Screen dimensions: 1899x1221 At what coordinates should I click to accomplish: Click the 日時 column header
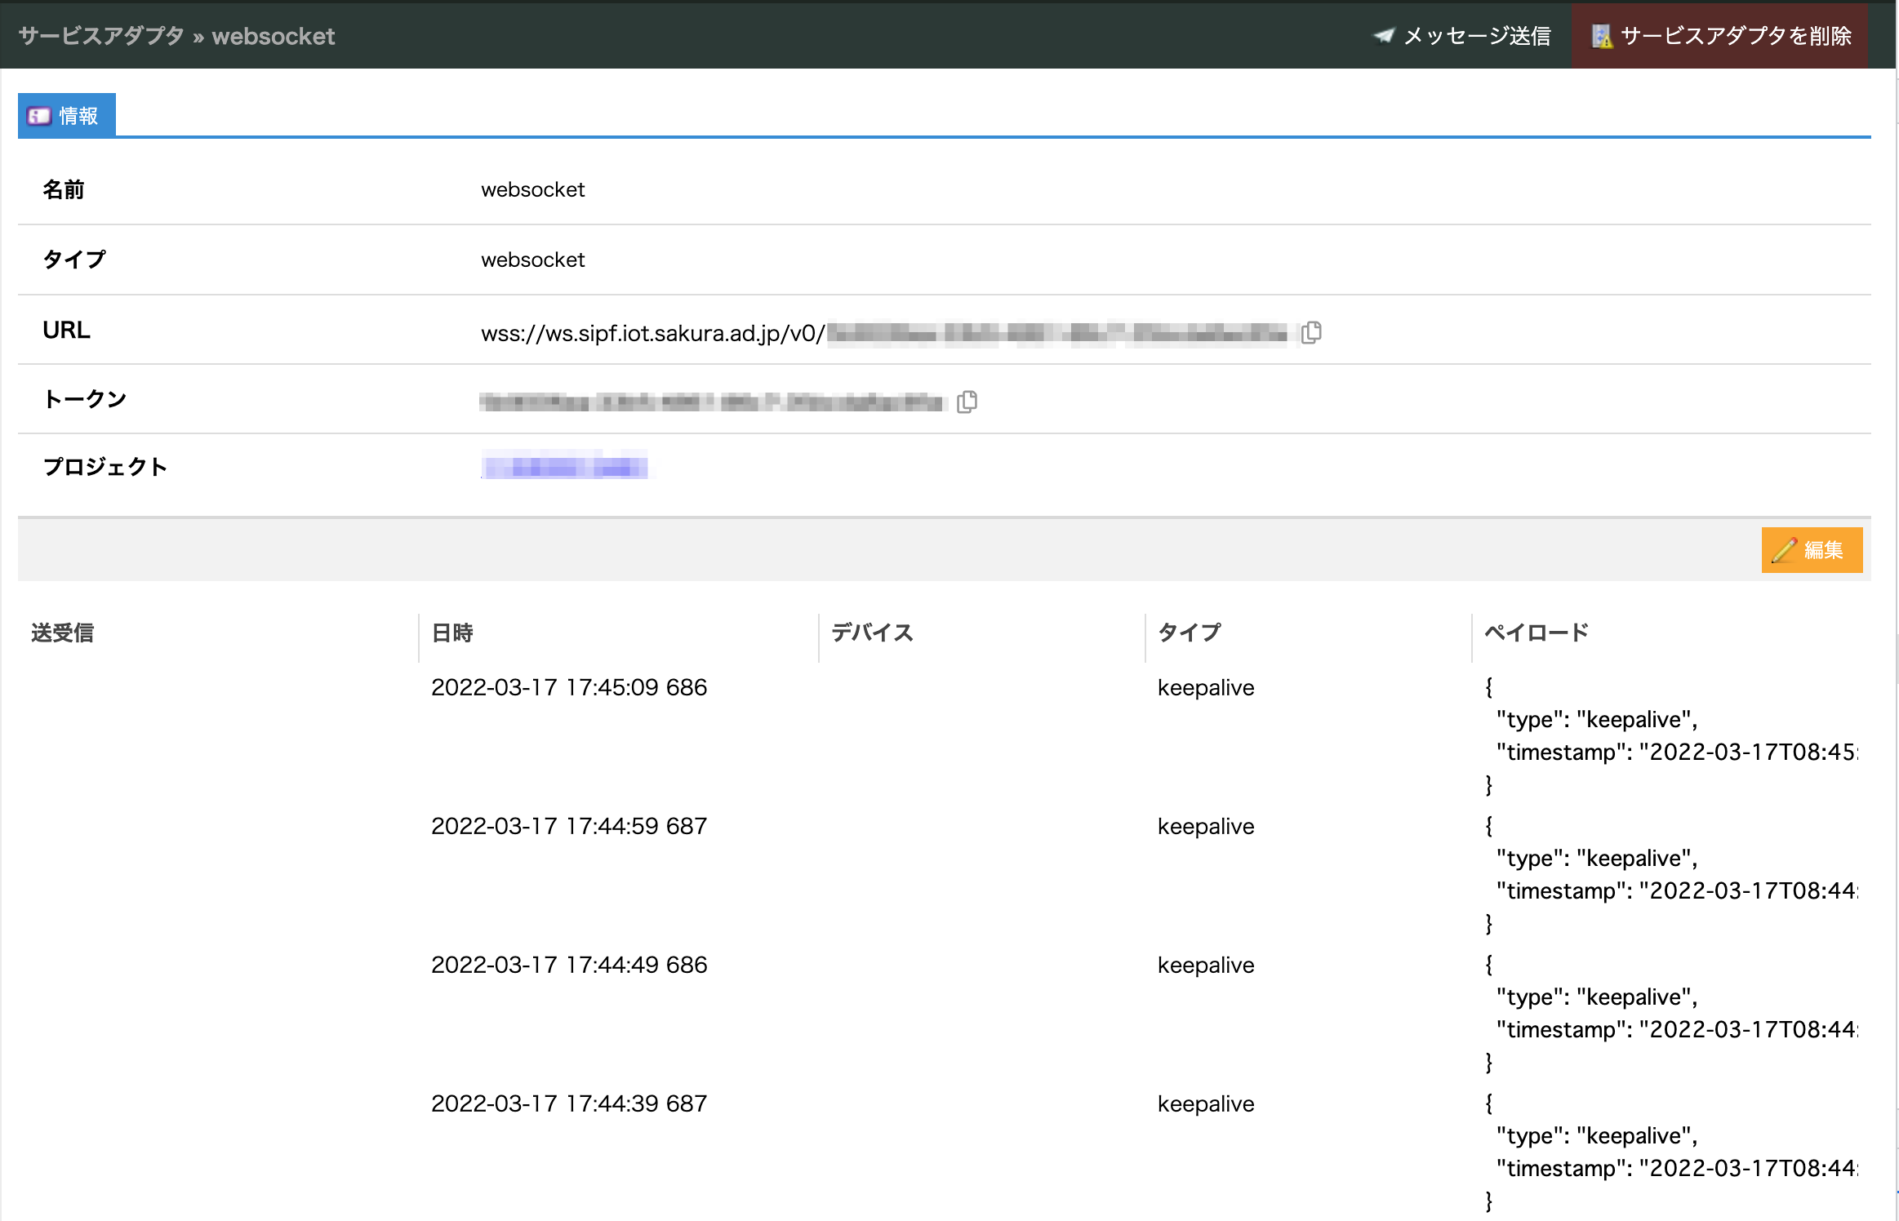452,633
